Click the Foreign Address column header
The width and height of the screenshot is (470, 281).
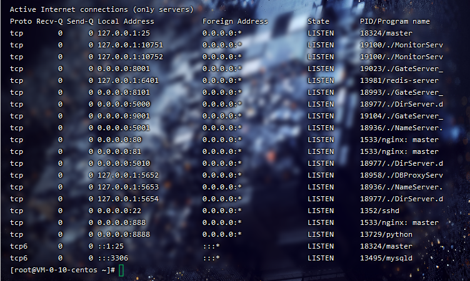(x=235, y=21)
